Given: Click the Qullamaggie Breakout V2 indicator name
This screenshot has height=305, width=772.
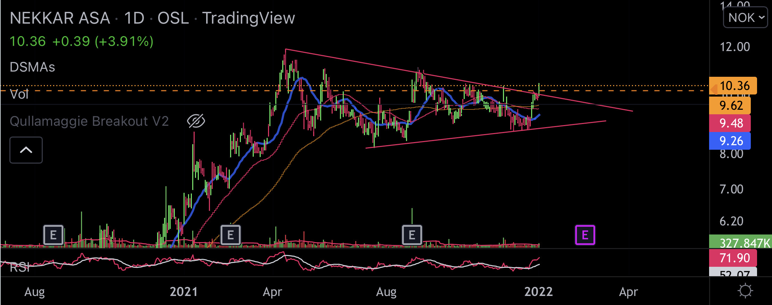Looking at the screenshot, I should coord(89,121).
